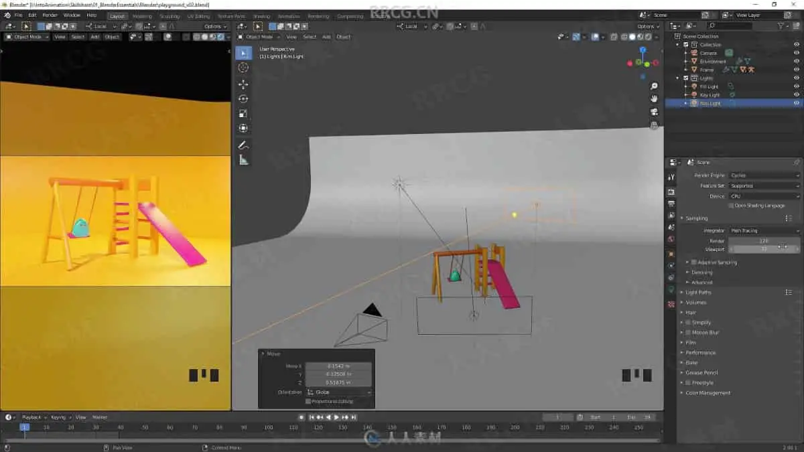Pick the Rotate tool in viewport toolbar
Viewport: 804px width, 452px height.
click(243, 99)
